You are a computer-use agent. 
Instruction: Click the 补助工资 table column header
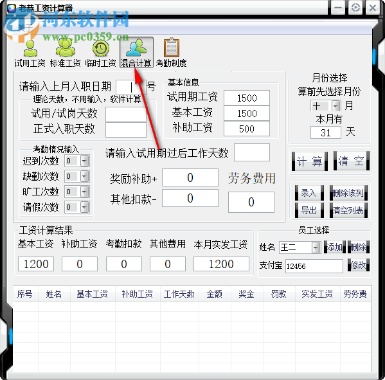pos(138,294)
